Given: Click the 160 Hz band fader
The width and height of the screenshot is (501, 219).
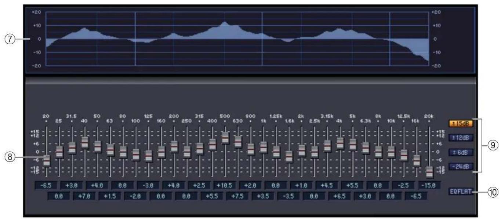Looking at the screenshot, I should [161, 151].
